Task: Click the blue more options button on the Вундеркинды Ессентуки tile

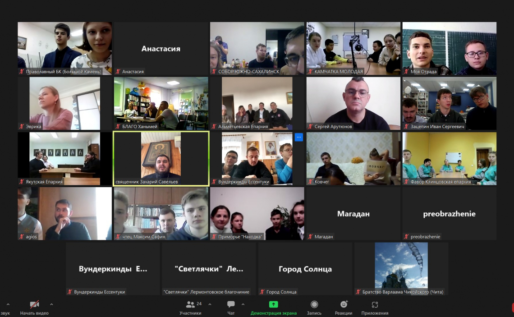Action: click(x=298, y=138)
